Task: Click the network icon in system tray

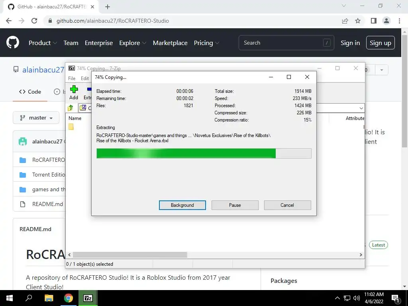Action: click(x=347, y=298)
